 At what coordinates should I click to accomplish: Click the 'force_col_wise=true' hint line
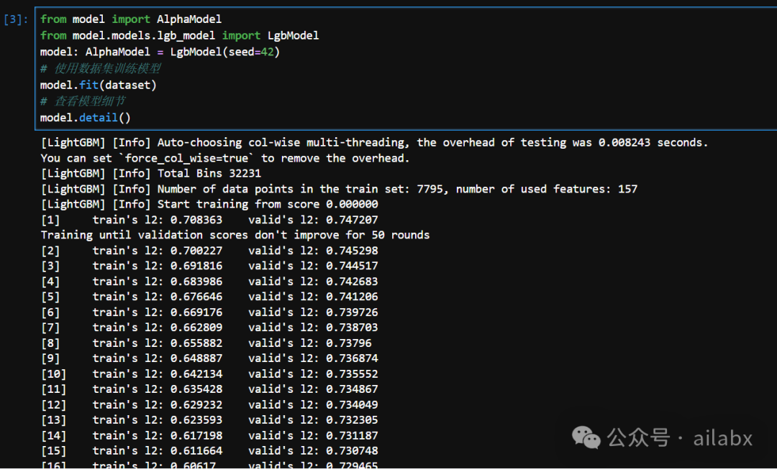[225, 158]
